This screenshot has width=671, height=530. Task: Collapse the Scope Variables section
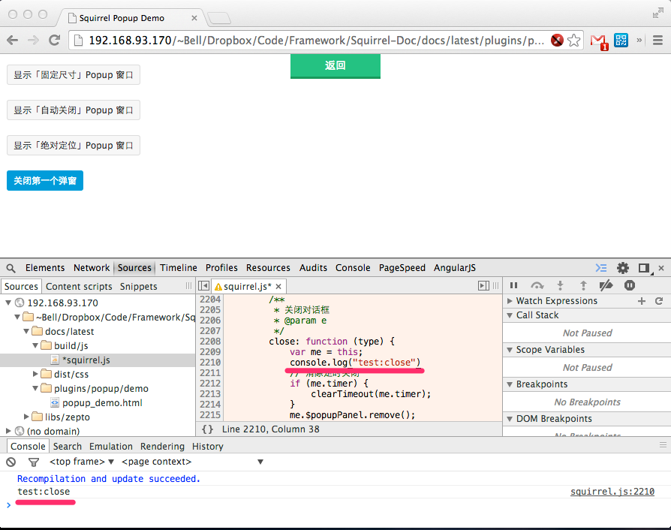pos(510,350)
